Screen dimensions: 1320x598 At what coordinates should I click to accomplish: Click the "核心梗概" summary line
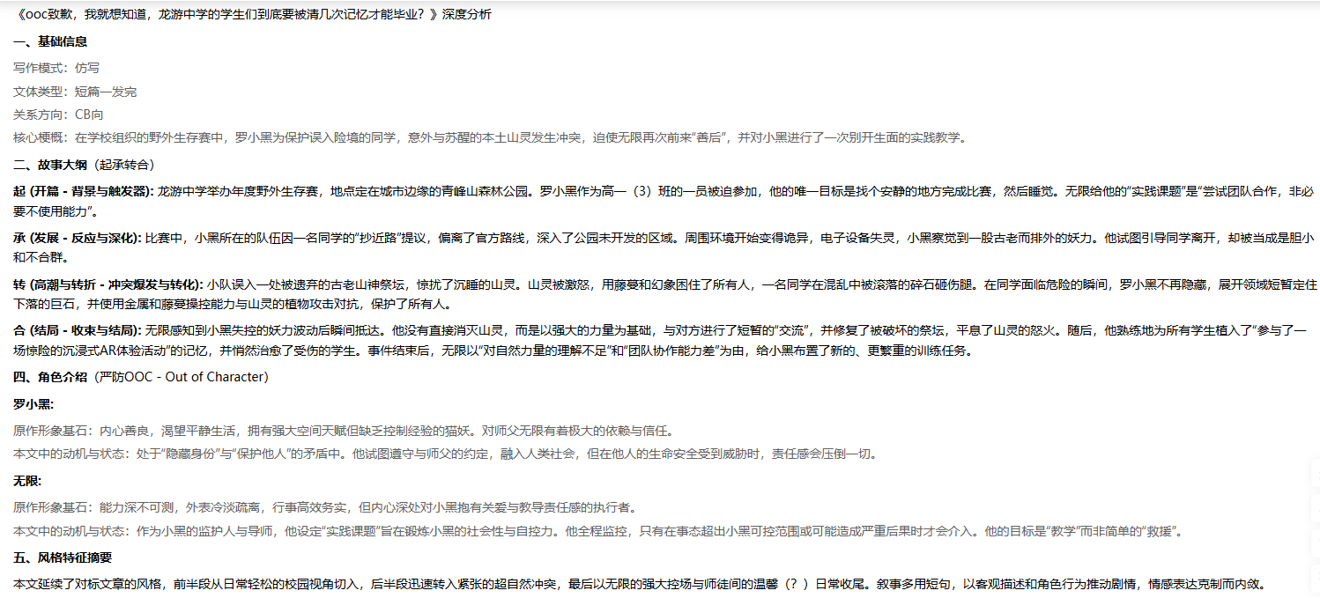coord(490,137)
